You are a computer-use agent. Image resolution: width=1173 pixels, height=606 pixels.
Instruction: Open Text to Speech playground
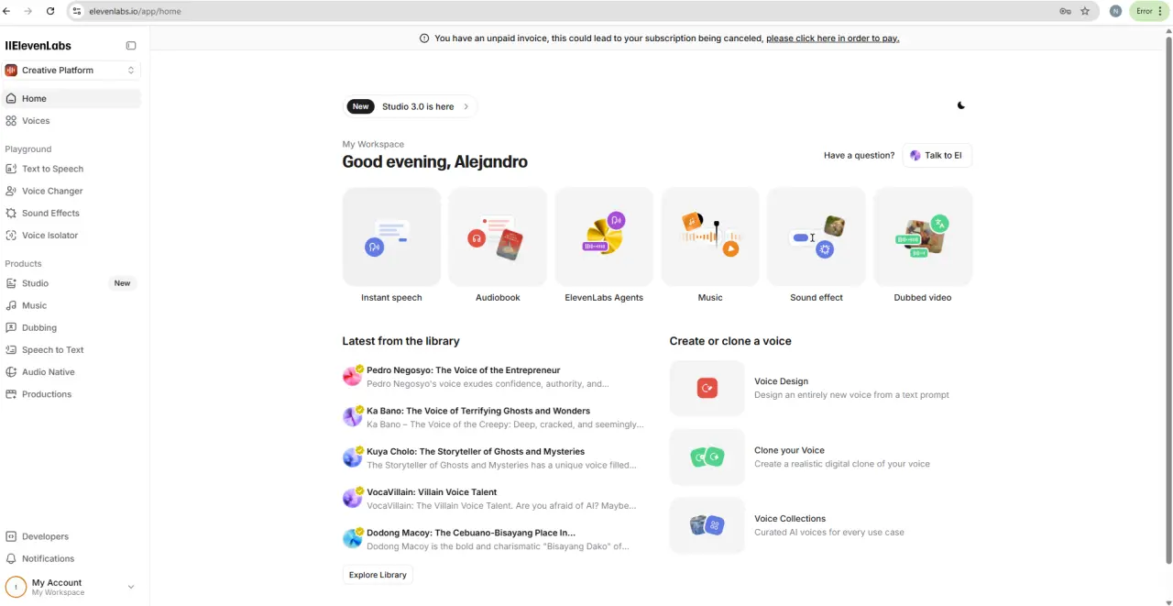(71, 169)
